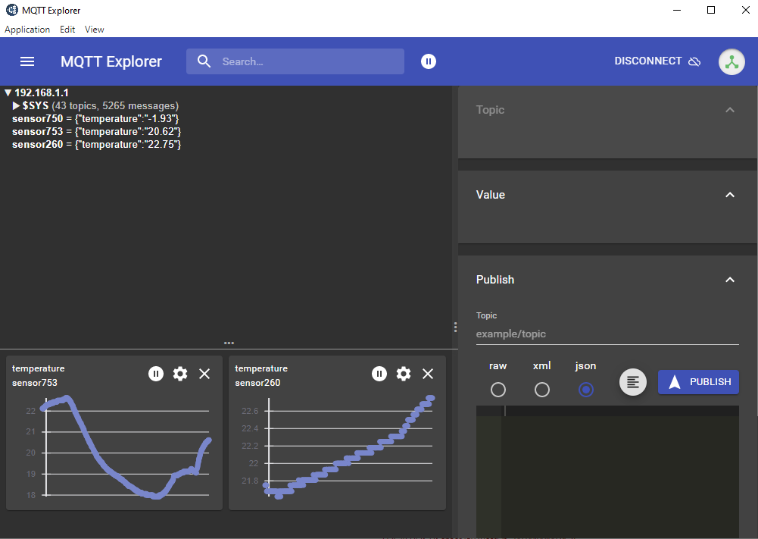This screenshot has width=758, height=539.
Task: Select the raw payload format
Action: (x=498, y=390)
